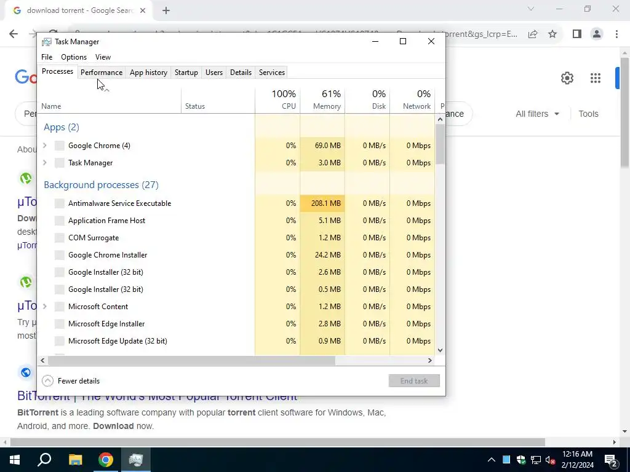630x472 pixels.
Task: Open taskbar search magnifier
Action: point(44,460)
